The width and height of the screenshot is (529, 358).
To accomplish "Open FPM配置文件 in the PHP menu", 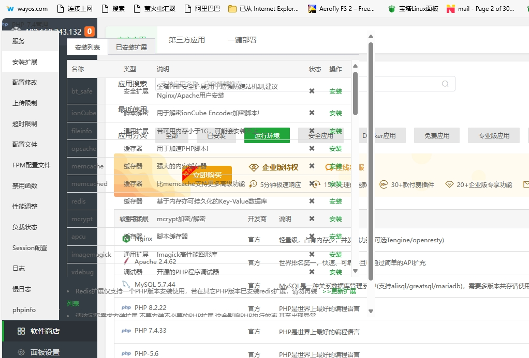I will tap(31, 165).
